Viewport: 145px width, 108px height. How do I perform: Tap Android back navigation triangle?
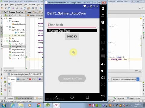pos(57,97)
